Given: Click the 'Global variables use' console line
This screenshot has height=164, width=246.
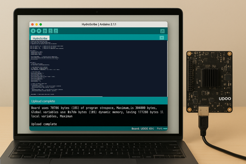Looking at the screenshot, I should coord(97,112).
